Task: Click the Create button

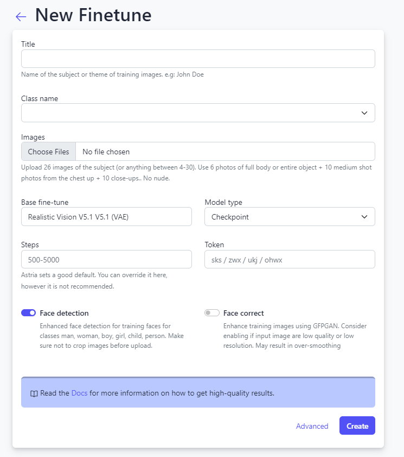Action: pyautogui.click(x=357, y=426)
